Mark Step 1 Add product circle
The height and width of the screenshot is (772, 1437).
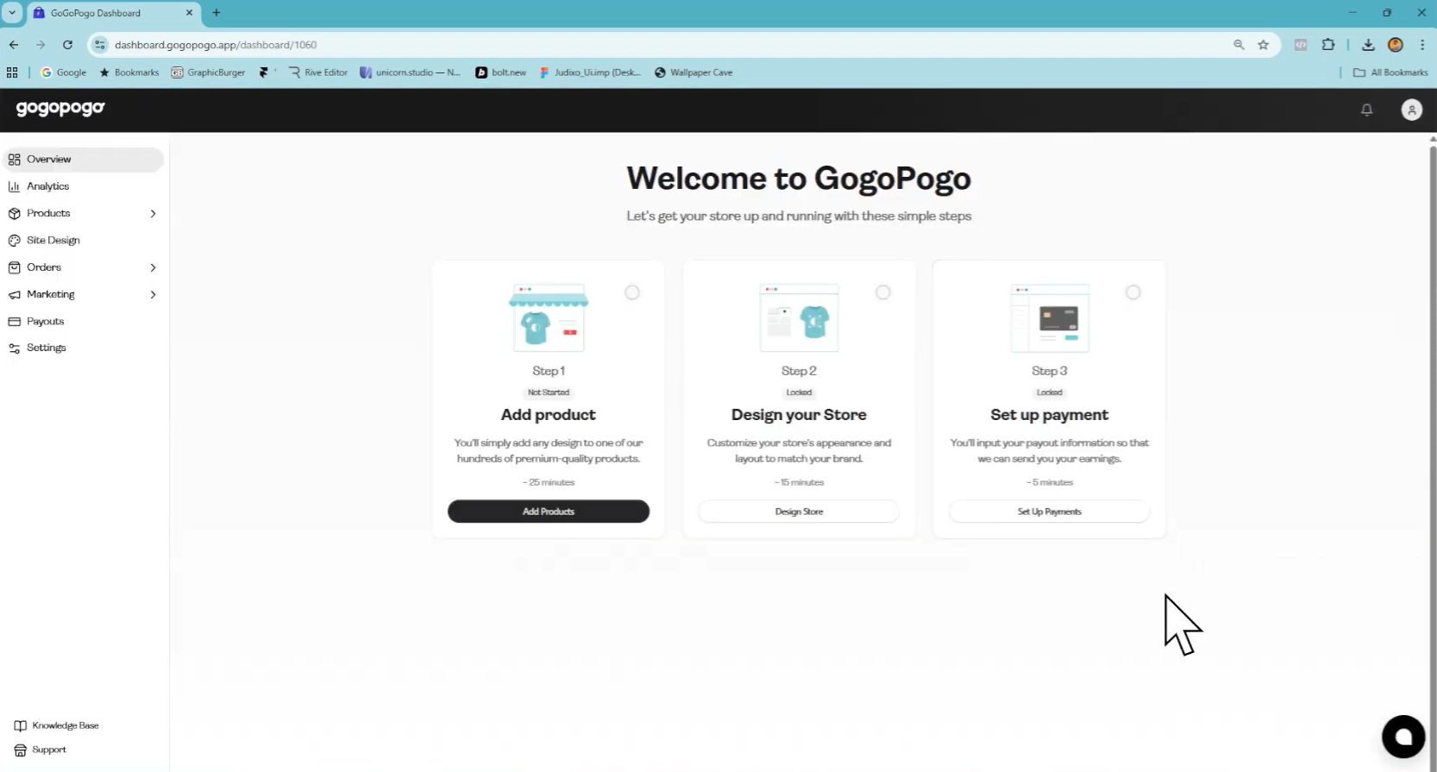(632, 292)
